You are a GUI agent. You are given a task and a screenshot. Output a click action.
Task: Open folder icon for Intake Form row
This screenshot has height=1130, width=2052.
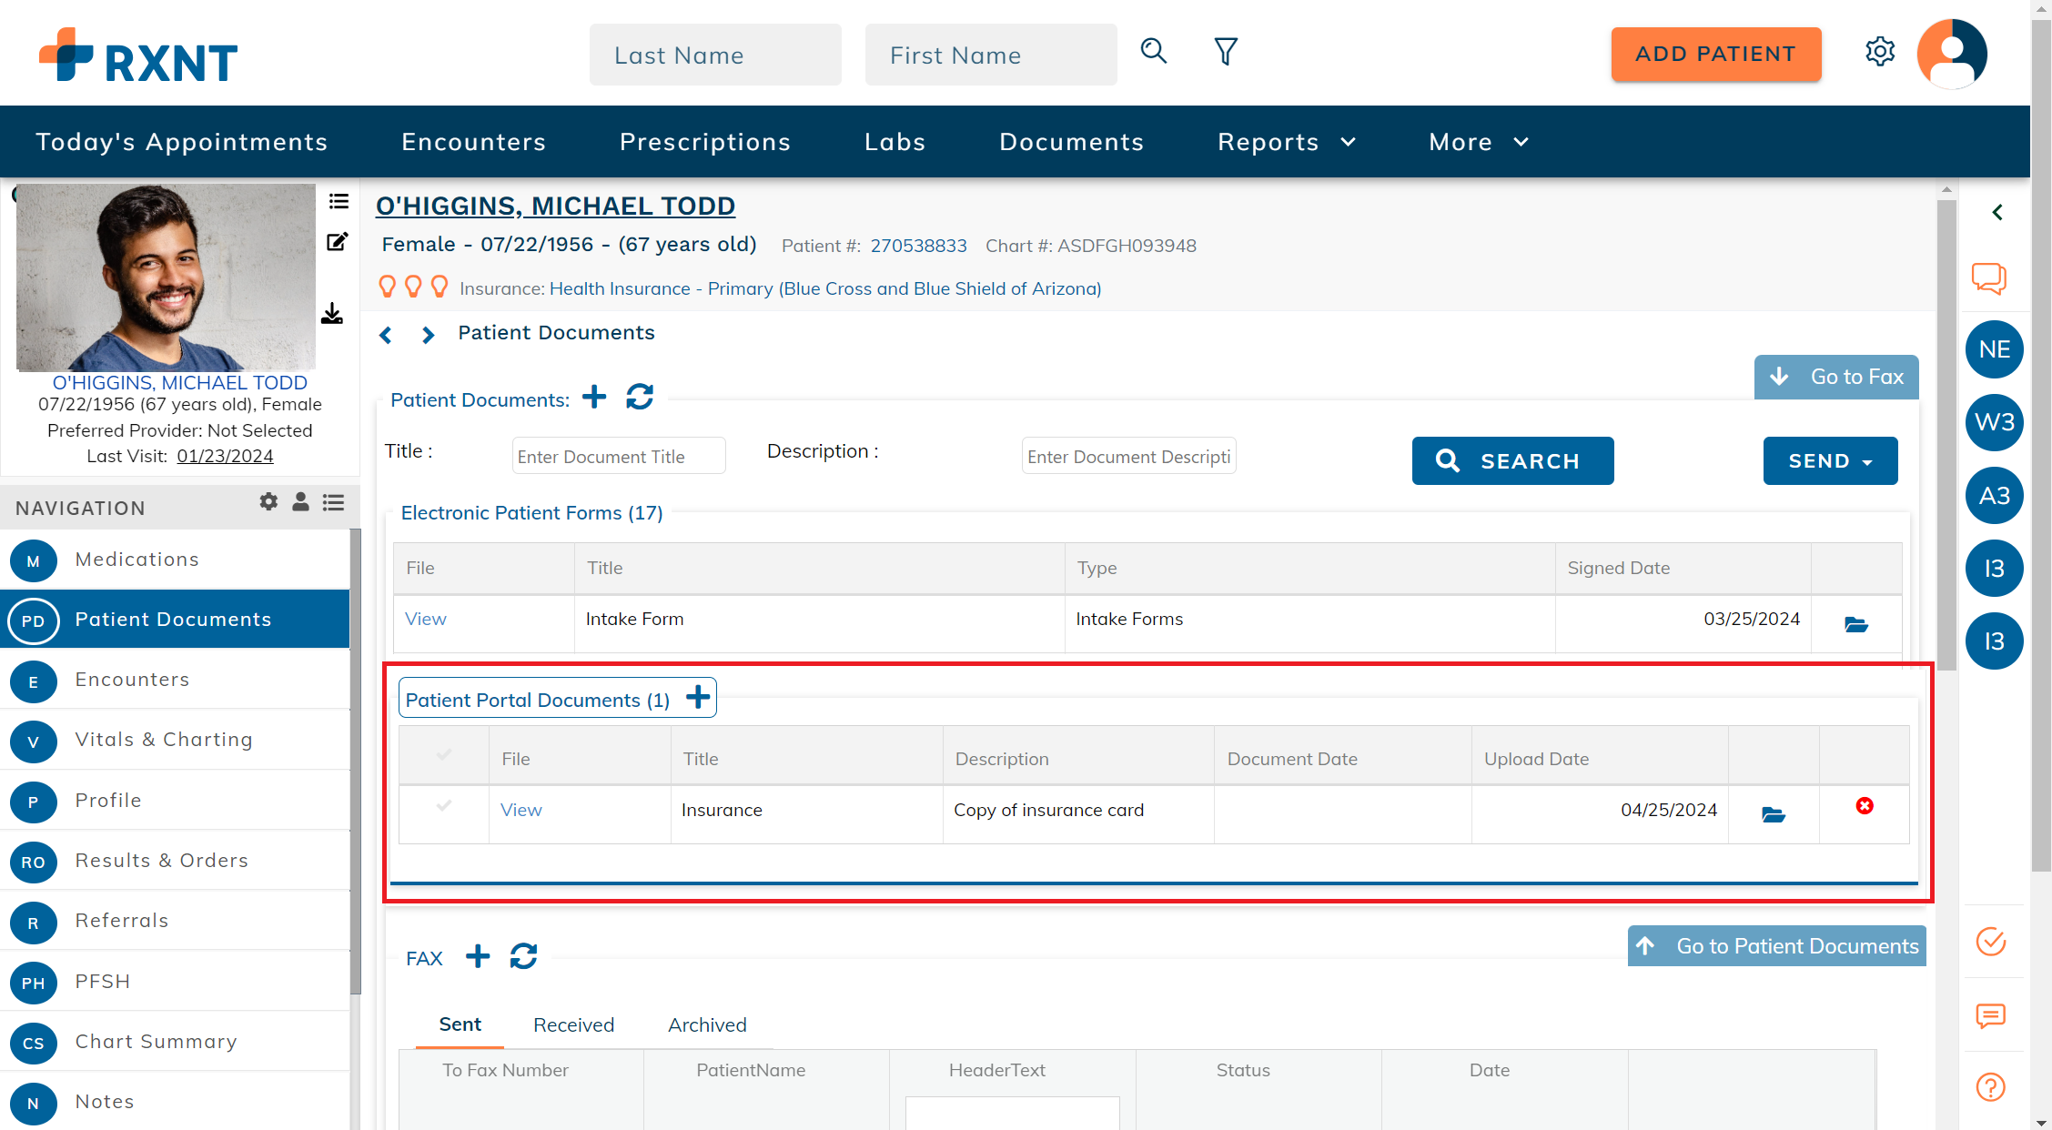click(1855, 624)
